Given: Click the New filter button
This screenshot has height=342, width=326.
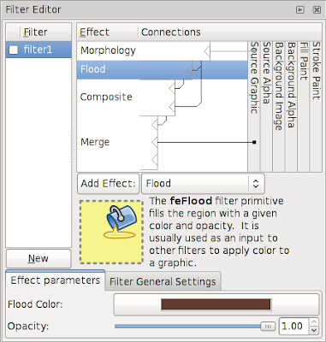Looking at the screenshot, I should (39, 258).
